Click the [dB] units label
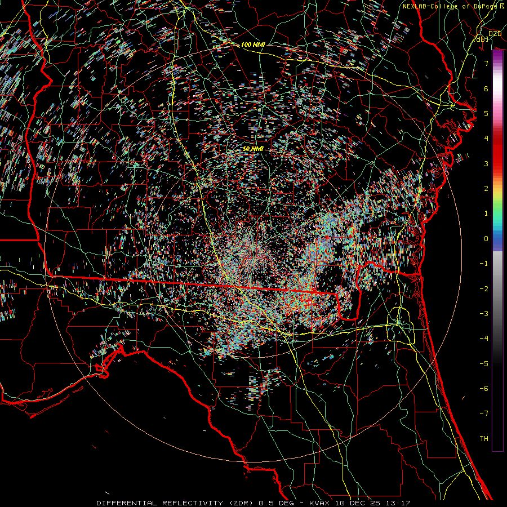The image size is (507, 507). (x=481, y=39)
